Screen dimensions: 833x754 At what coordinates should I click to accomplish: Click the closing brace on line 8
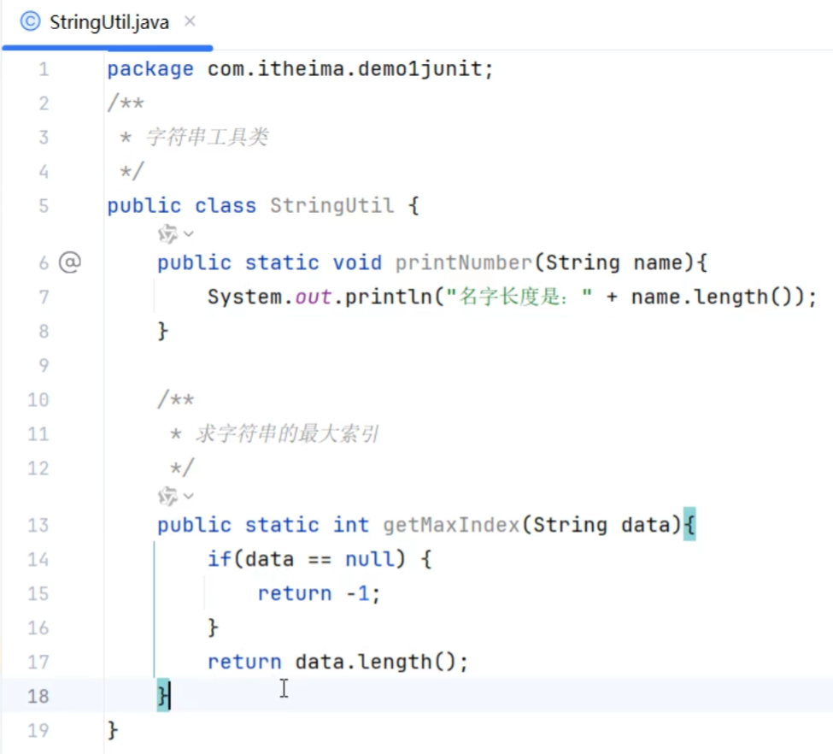click(x=163, y=332)
